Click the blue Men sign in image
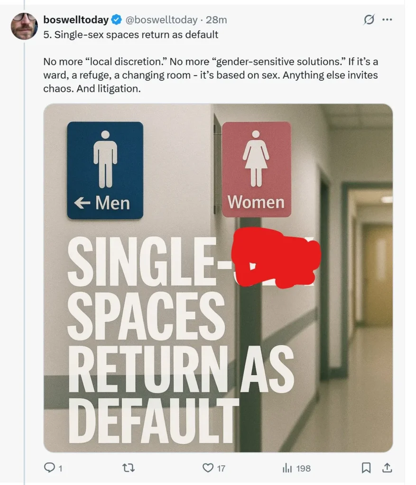The image size is (416, 485). (x=105, y=171)
